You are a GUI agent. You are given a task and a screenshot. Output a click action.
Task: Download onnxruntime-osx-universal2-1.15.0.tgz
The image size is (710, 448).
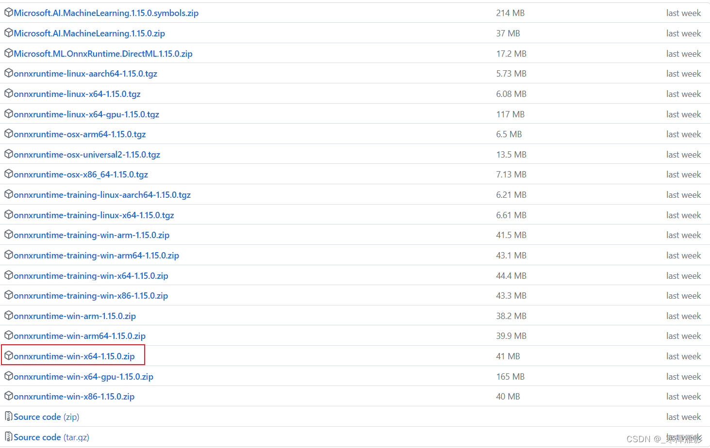[x=87, y=155]
